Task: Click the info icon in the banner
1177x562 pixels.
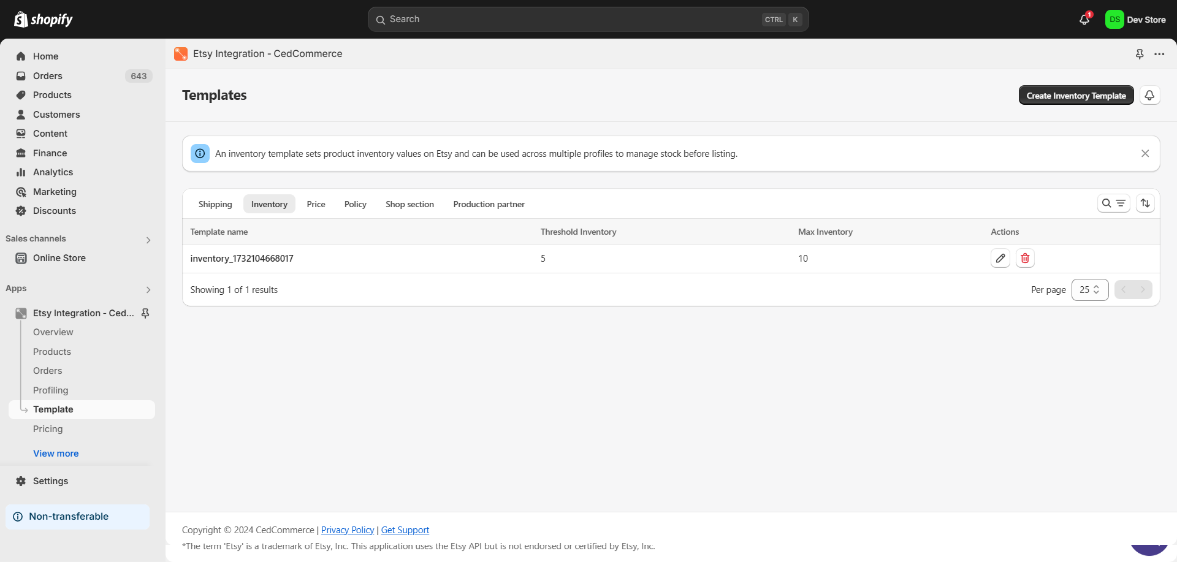Action: [x=200, y=154]
